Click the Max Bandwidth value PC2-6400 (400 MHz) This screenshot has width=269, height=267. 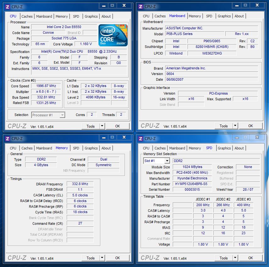(x=192, y=172)
